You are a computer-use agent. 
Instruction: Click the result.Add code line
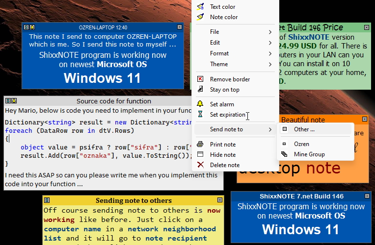pyautogui.click(x=106, y=156)
